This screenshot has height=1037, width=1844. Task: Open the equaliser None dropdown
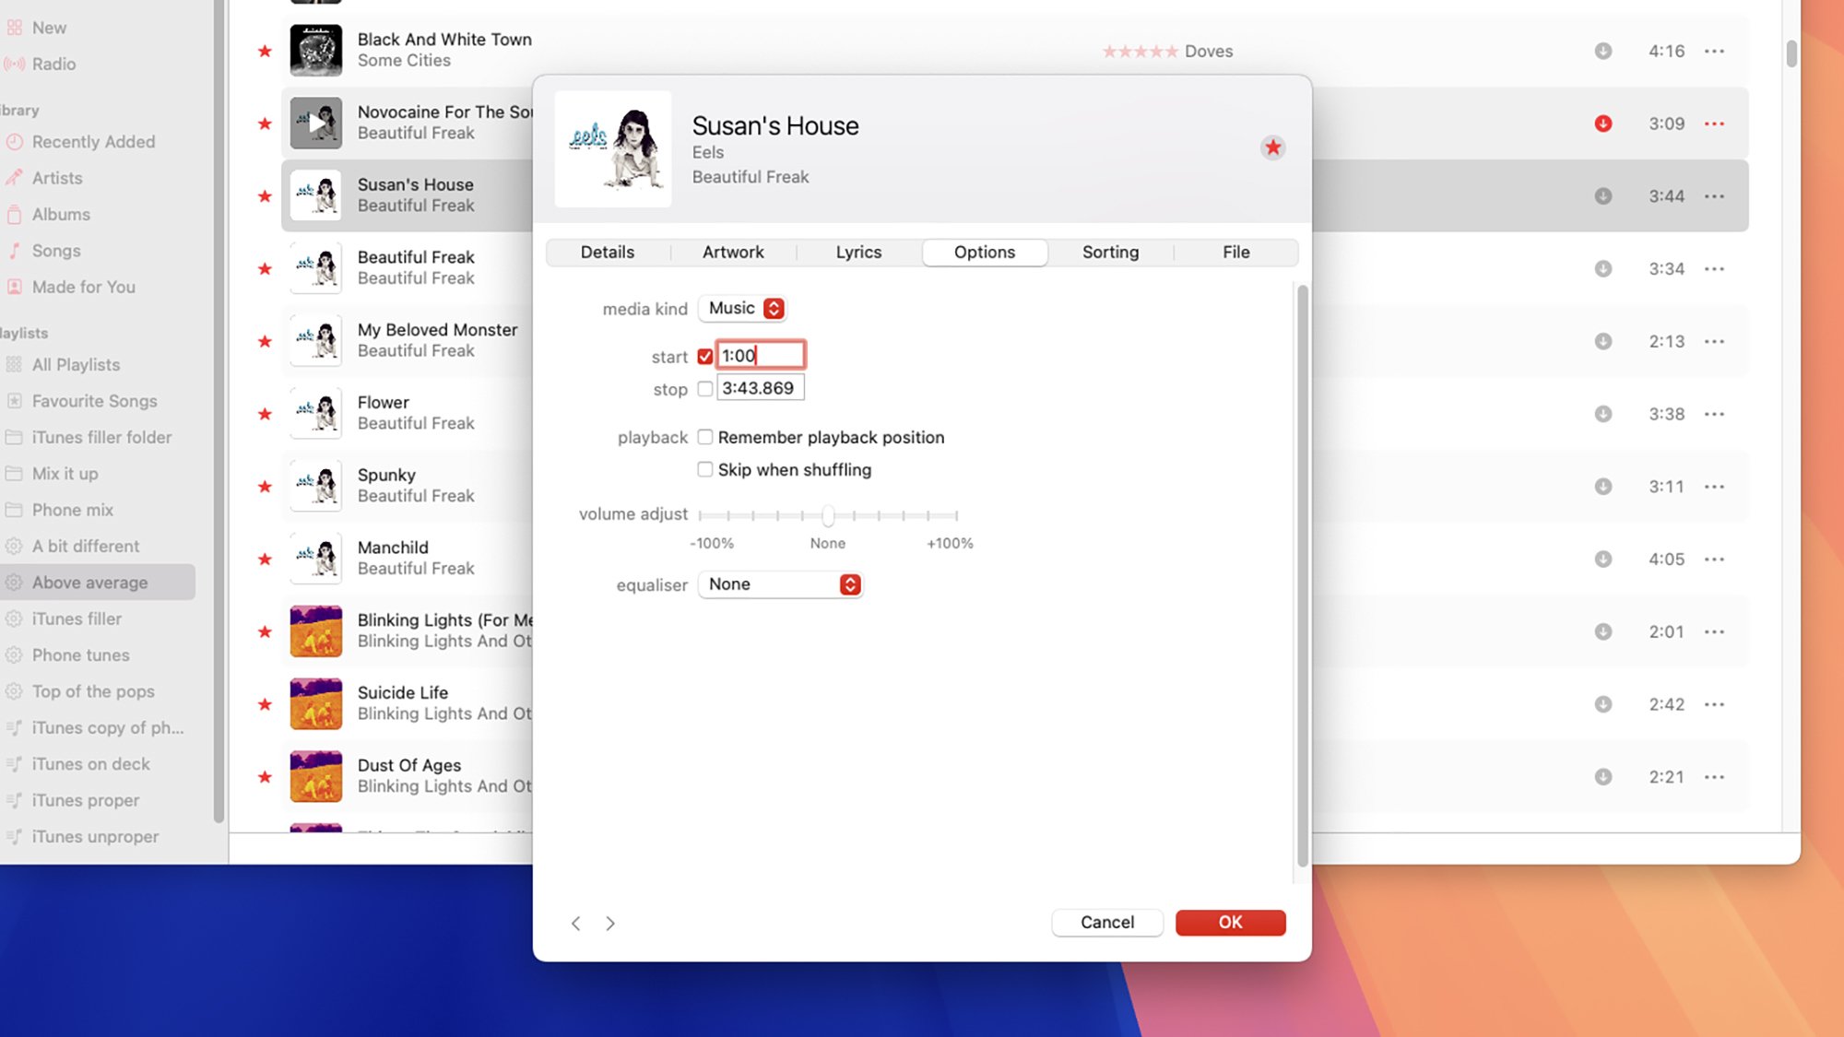[x=850, y=583]
